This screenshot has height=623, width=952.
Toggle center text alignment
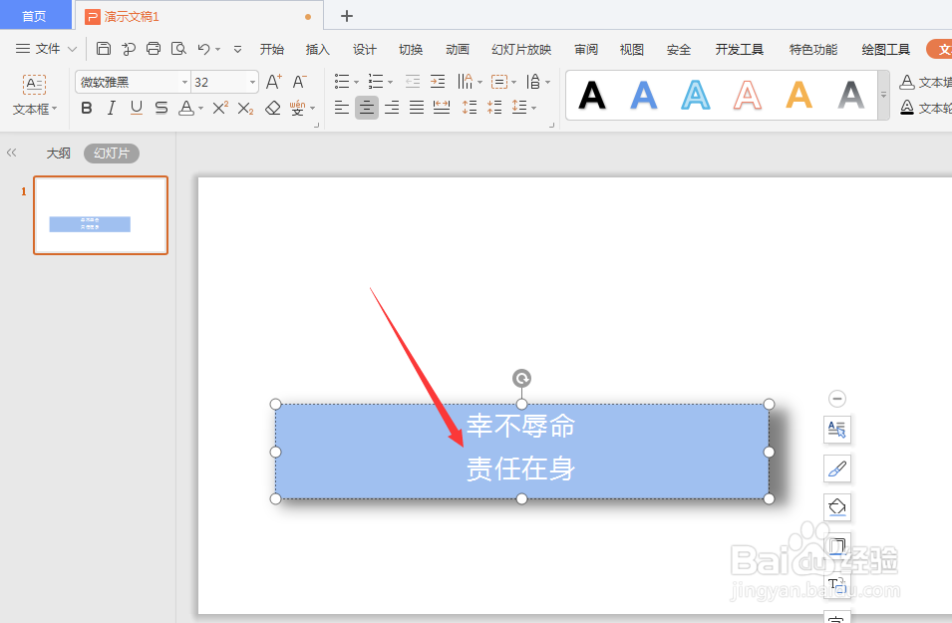pyautogui.click(x=367, y=108)
